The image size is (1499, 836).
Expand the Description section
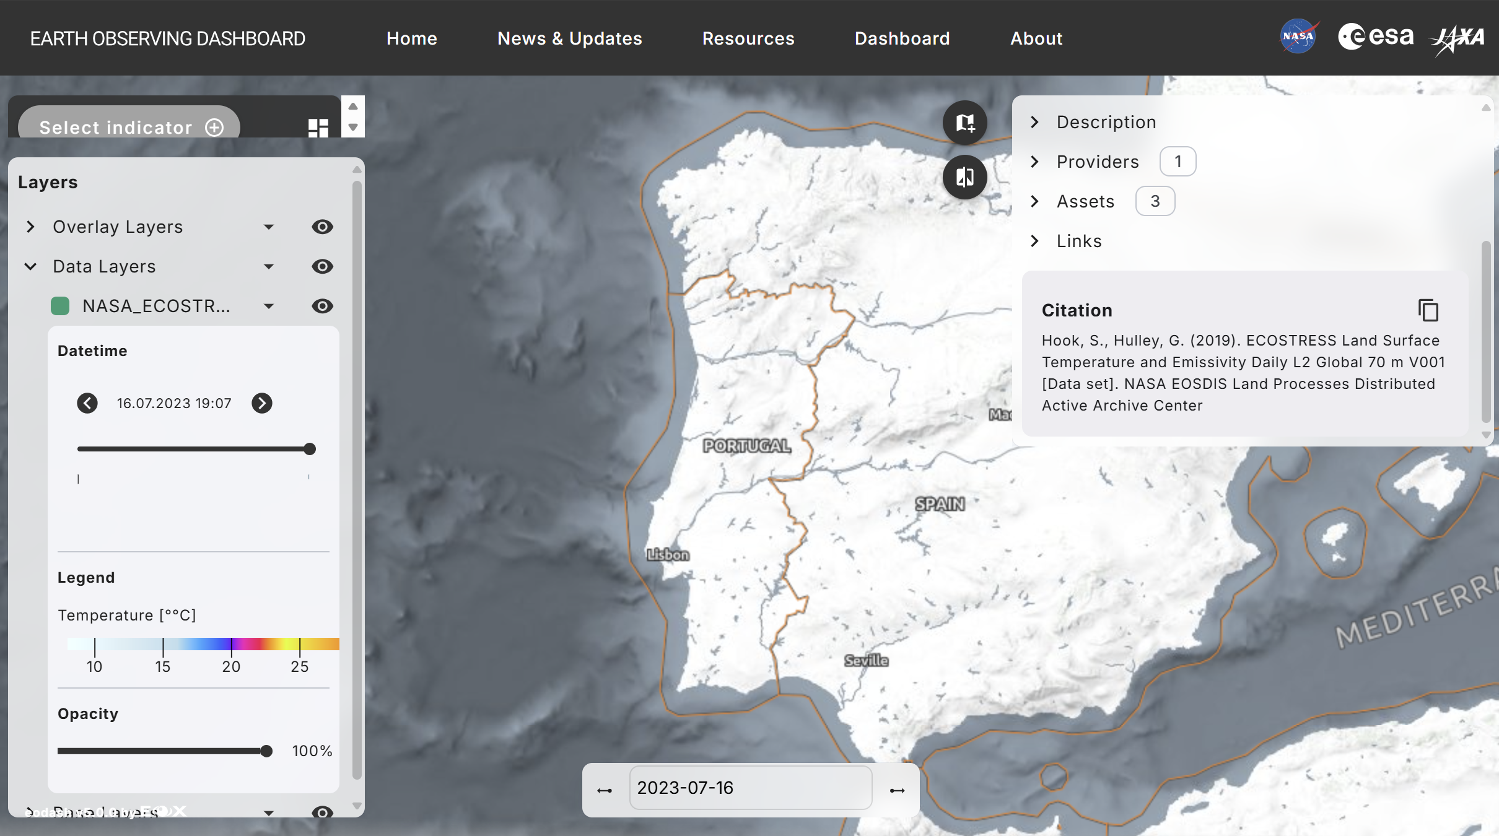coord(1034,122)
